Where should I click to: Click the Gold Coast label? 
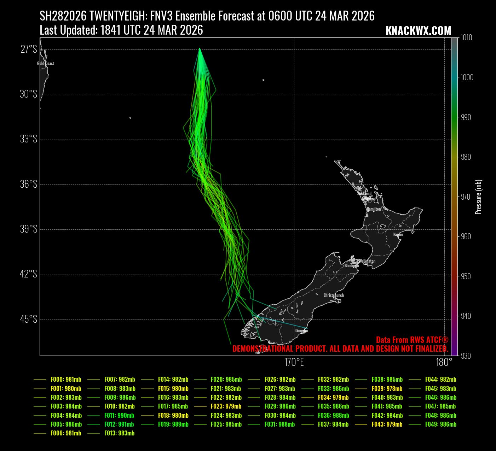pos(46,64)
